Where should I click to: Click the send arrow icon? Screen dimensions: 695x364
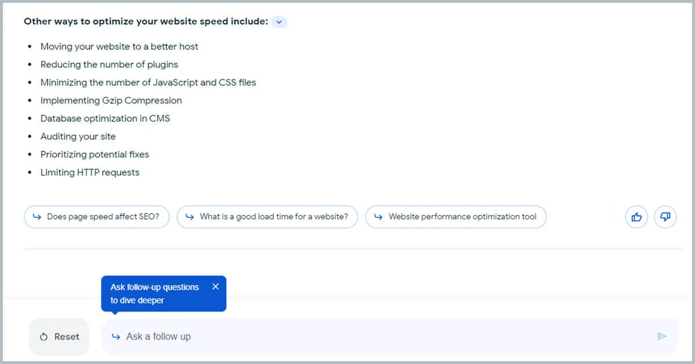tap(662, 336)
